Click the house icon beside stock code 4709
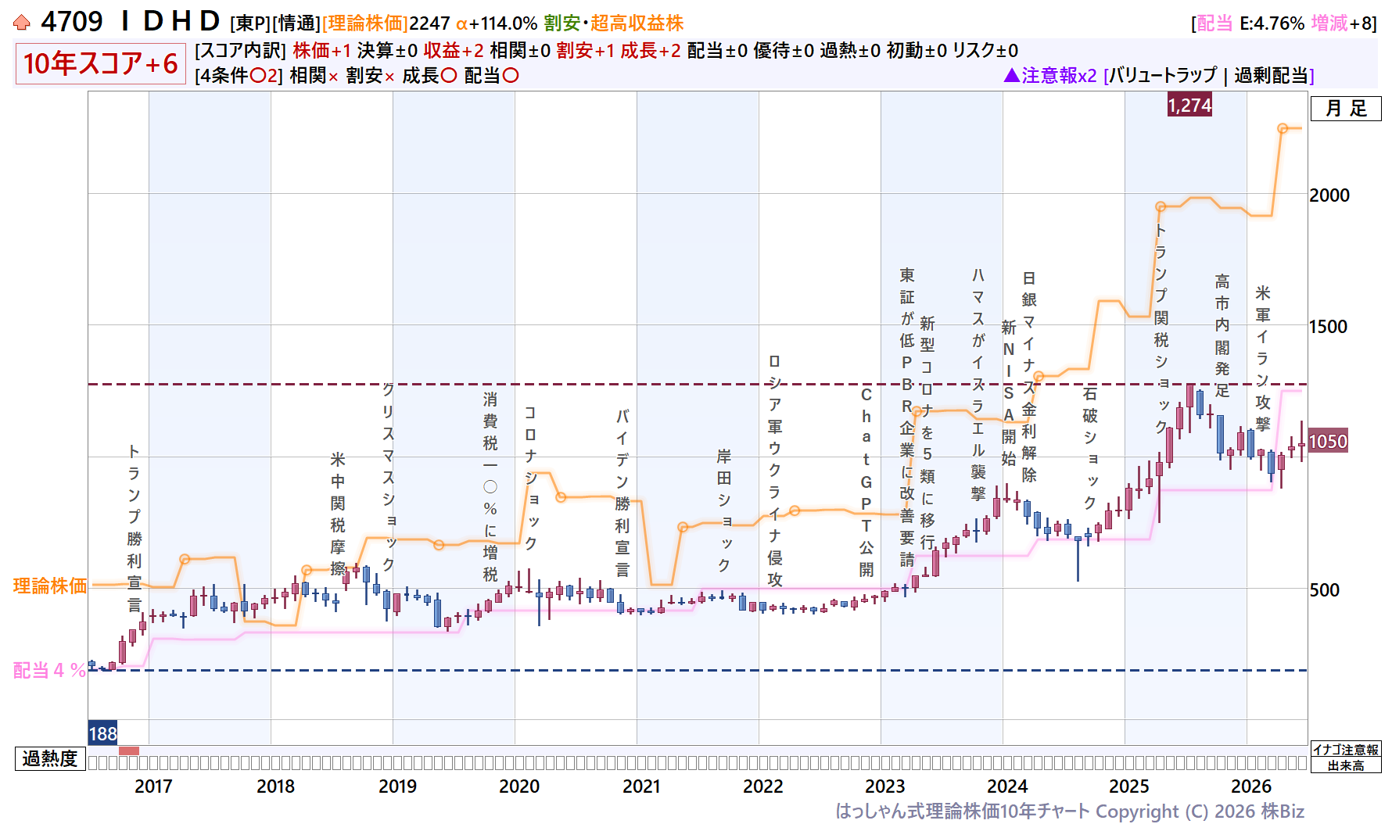The width and height of the screenshot is (1392, 824). [x=22, y=23]
